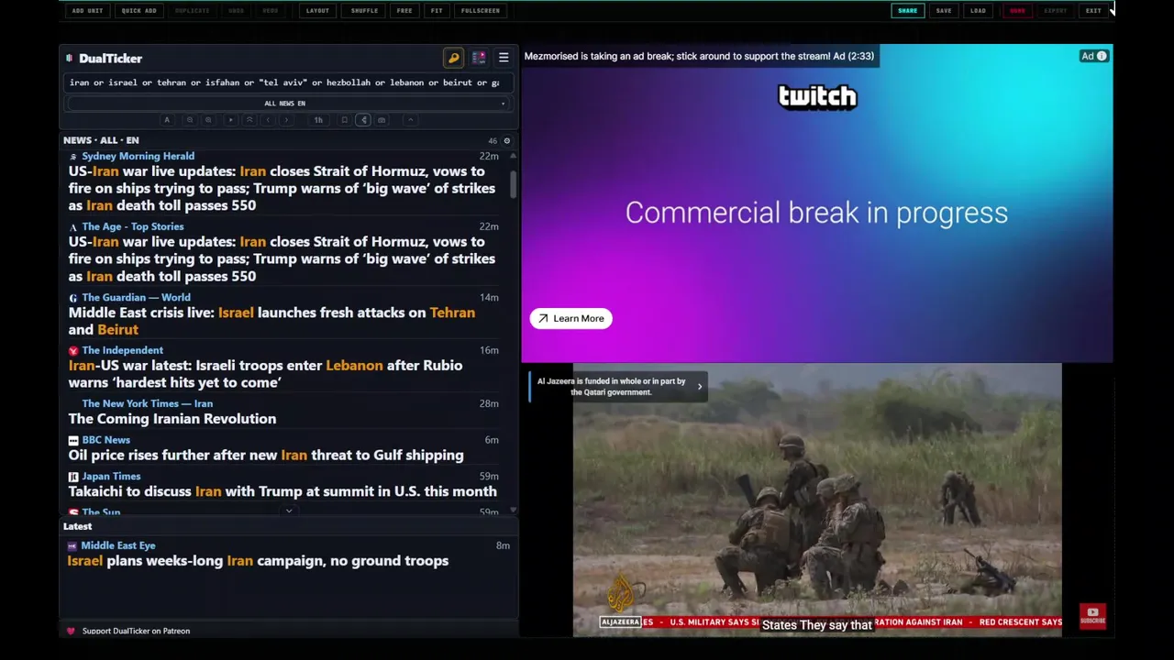The image size is (1174, 660).
Task: Open Japan Times Takaichi headline
Action: (x=282, y=491)
